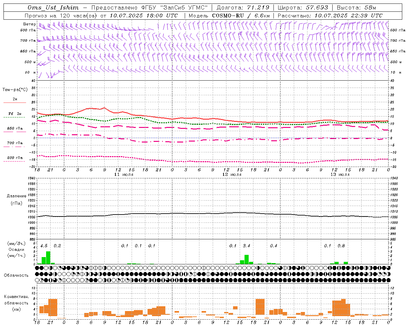
Task: Click the (км) unit under Конвективн. облачность
Action: (16, 309)
